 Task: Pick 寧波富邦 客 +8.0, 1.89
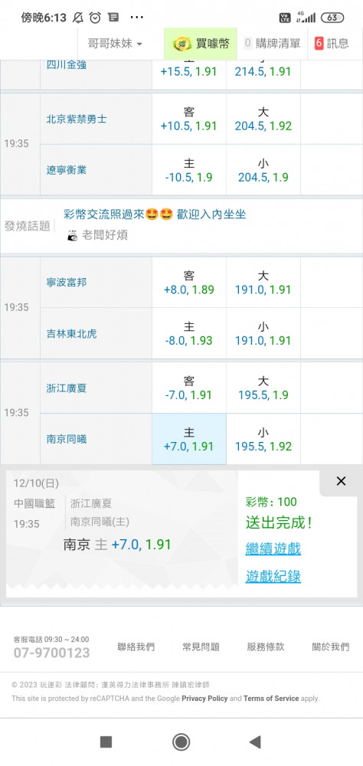pos(189,283)
